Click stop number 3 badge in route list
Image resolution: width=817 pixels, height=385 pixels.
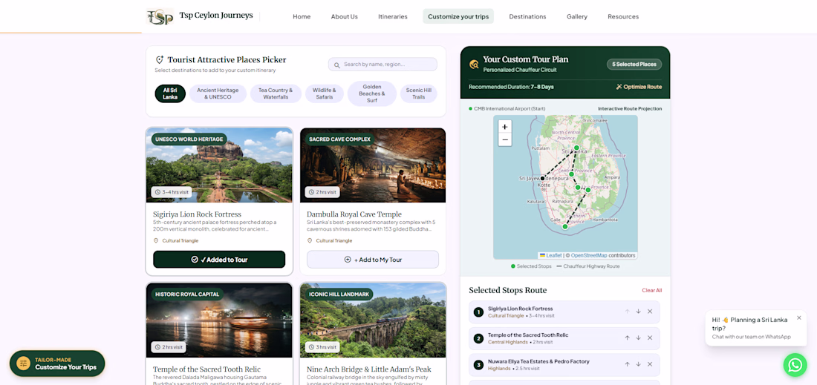coord(478,365)
